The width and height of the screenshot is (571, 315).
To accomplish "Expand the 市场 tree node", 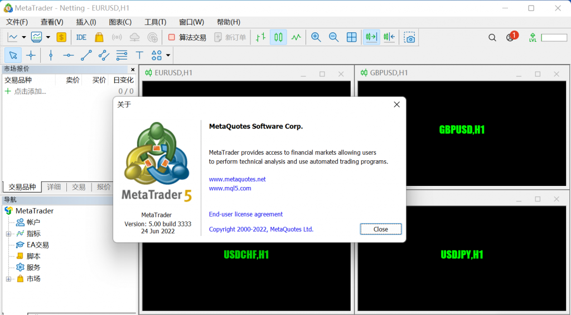I will pyautogui.click(x=8, y=279).
